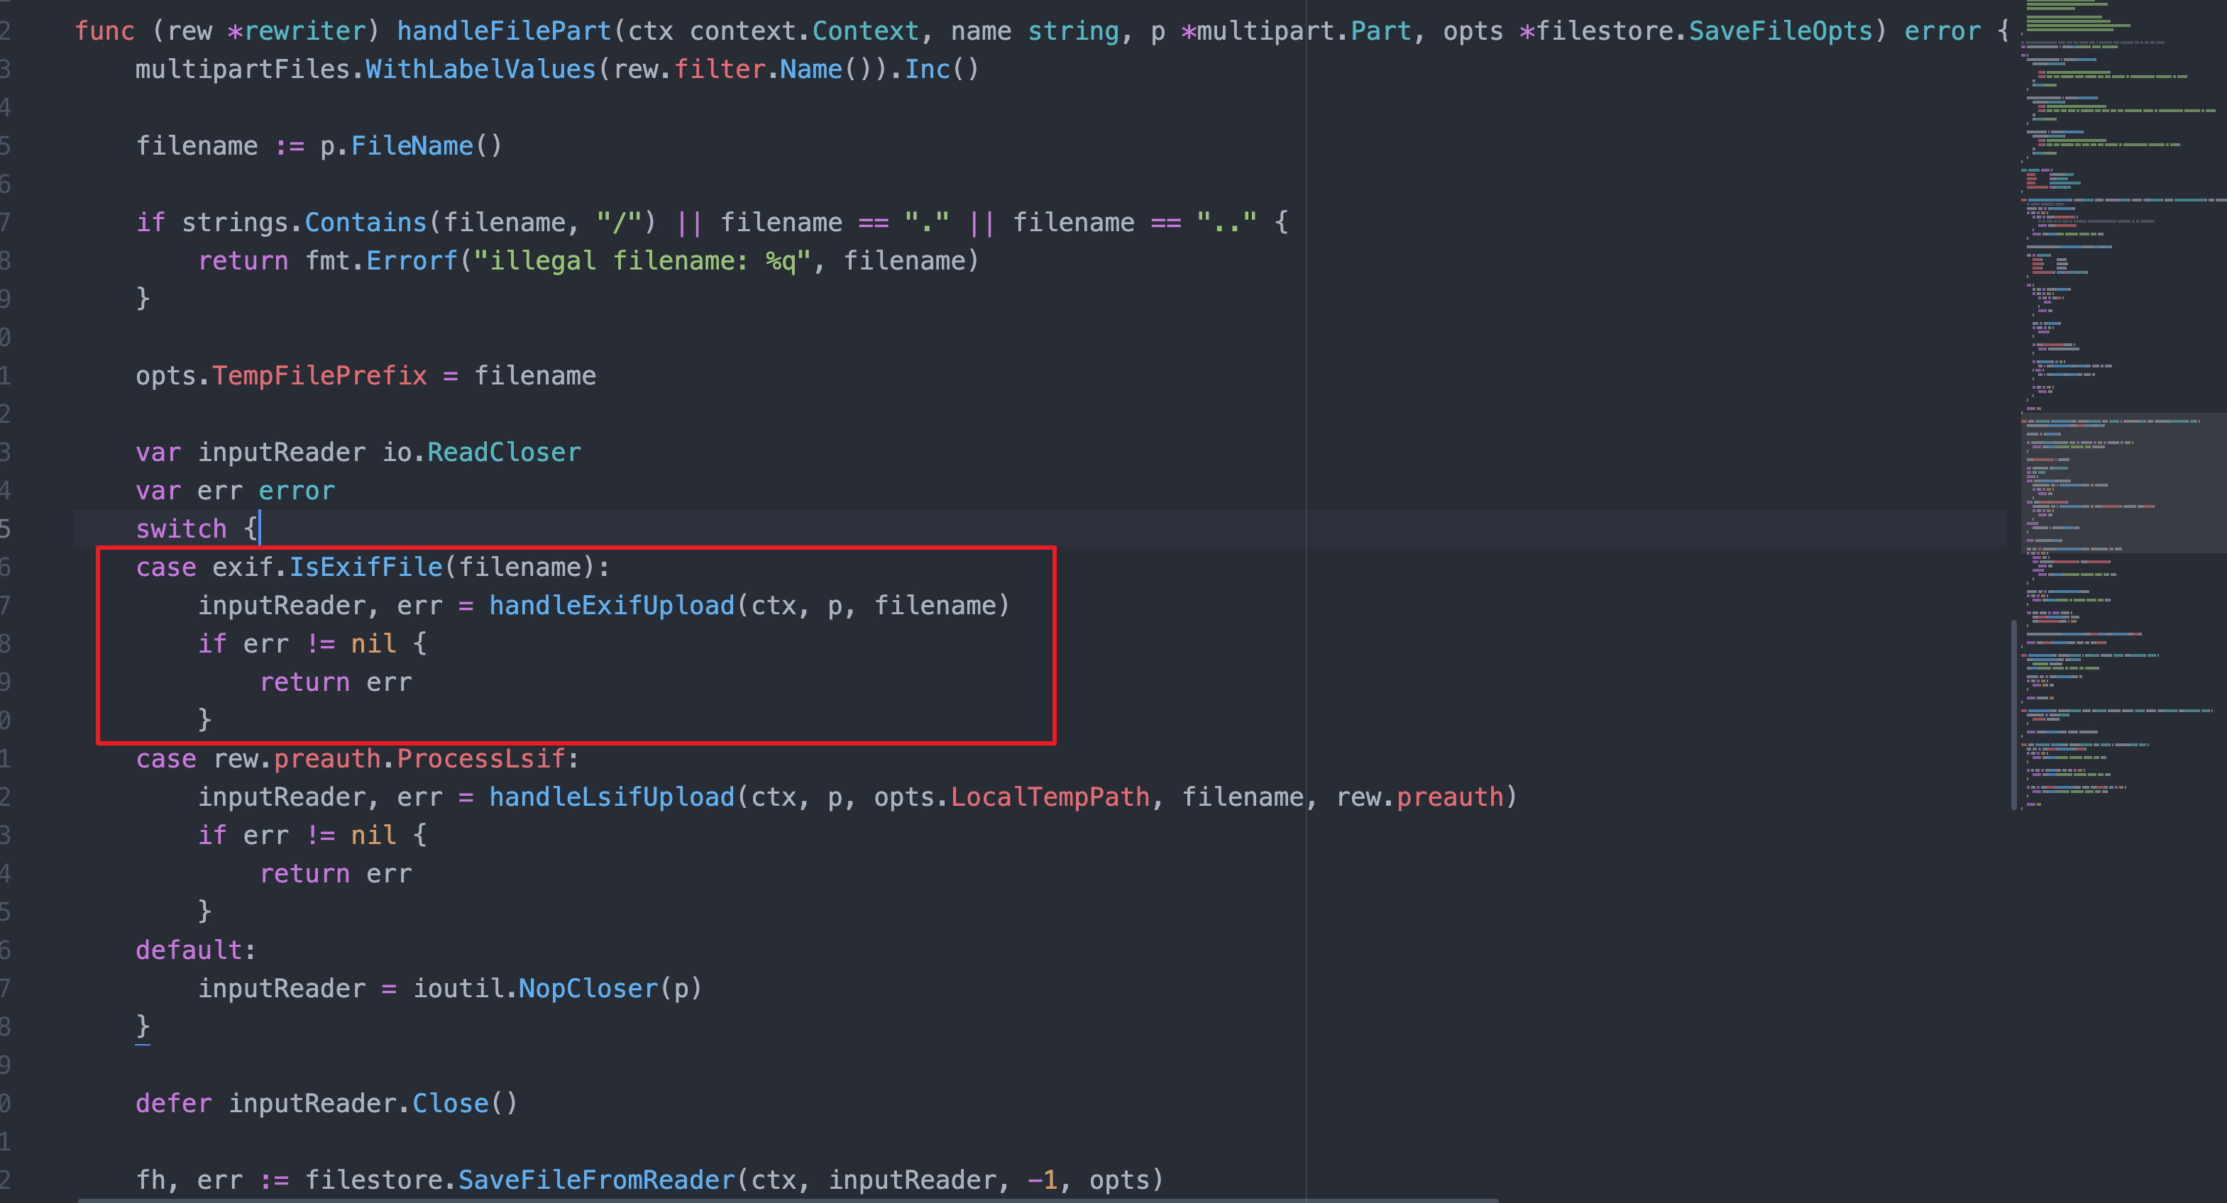
Task: Click strings.Contains in the if condition
Action: [x=304, y=223]
